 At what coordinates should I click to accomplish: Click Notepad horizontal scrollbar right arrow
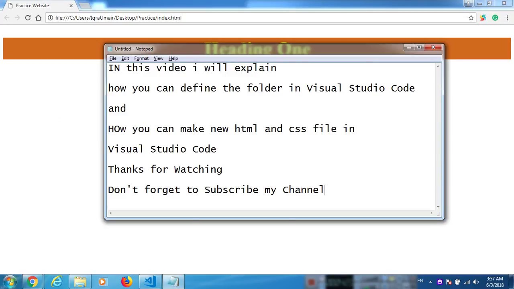(x=432, y=213)
